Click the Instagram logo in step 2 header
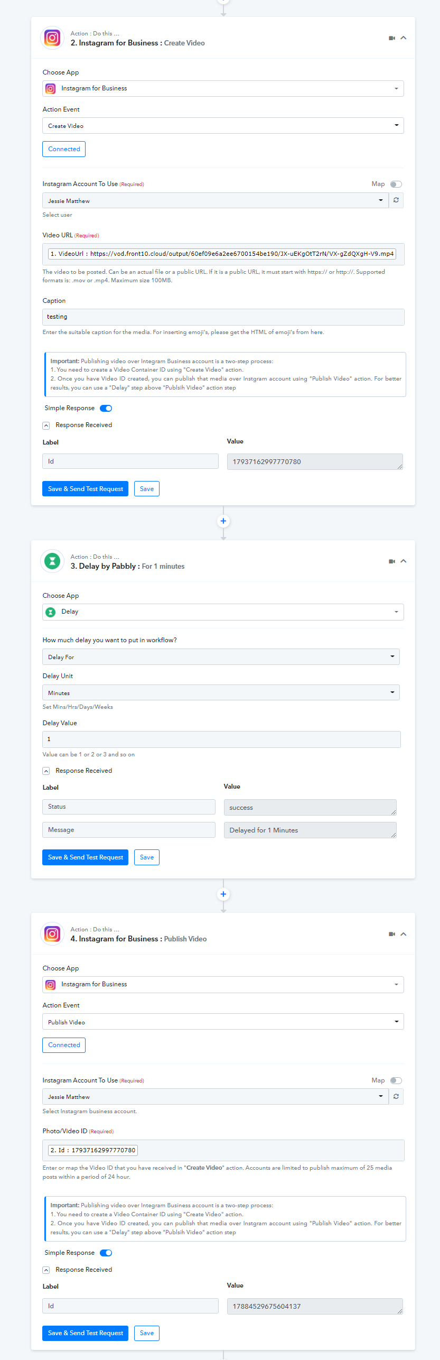This screenshot has width=440, height=1360. 52,38
